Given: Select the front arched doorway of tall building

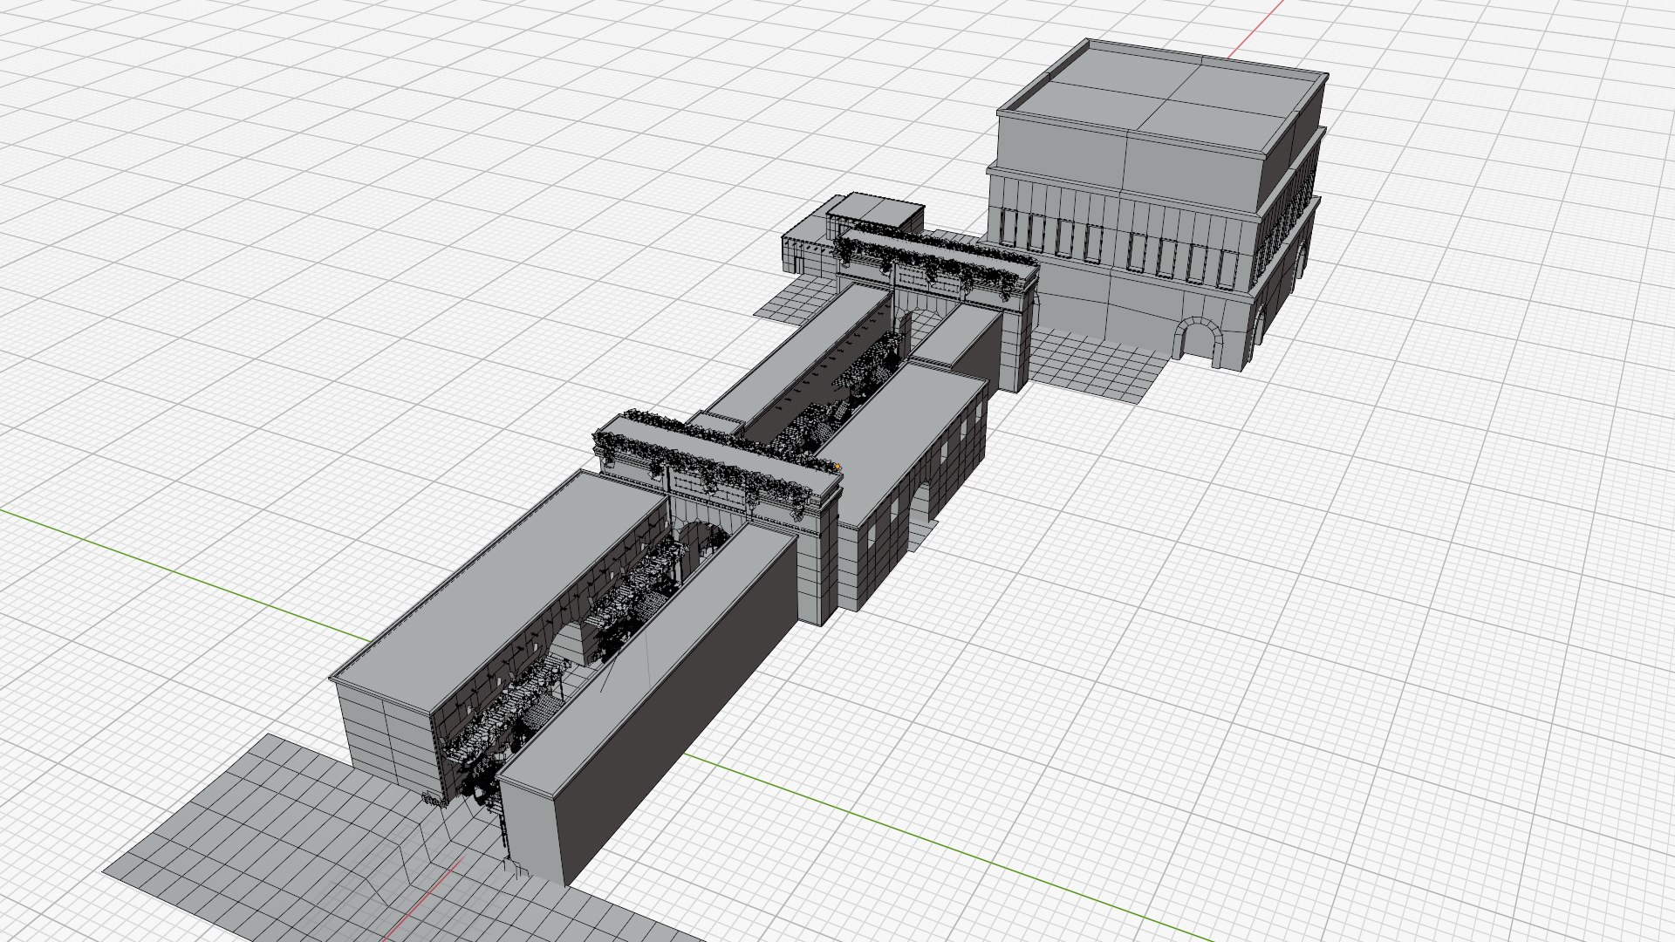Looking at the screenshot, I should [1199, 340].
